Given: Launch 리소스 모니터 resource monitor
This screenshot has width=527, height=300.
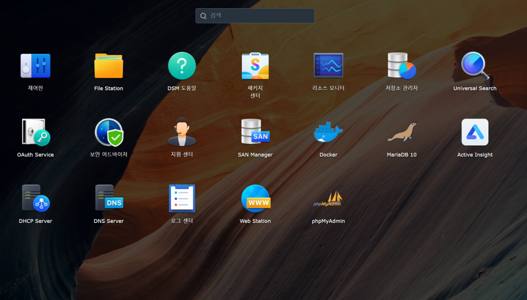Looking at the screenshot, I should pos(328,66).
